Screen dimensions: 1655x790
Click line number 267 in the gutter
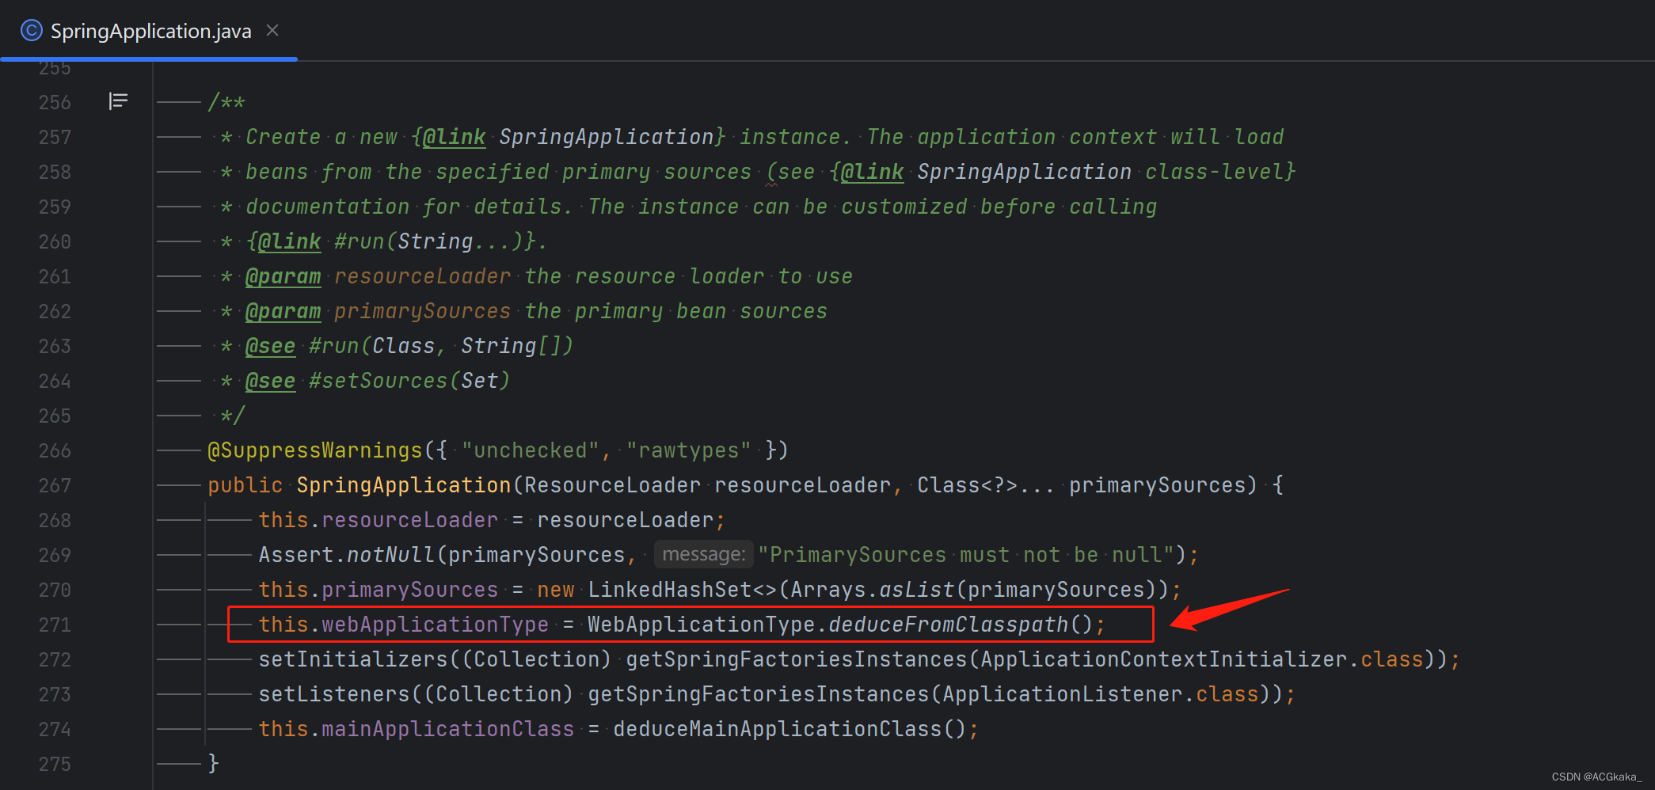click(55, 485)
